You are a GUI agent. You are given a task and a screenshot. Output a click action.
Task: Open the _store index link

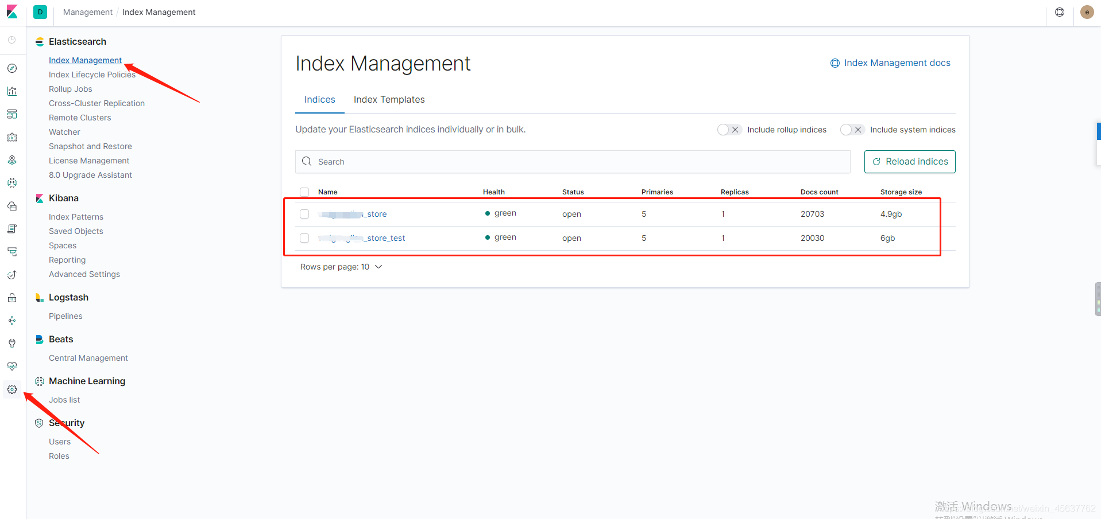pos(353,214)
